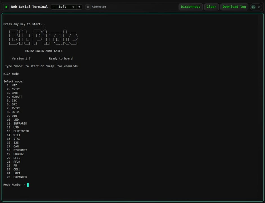The image size is (265, 203).
Task: Click '11. INFRARED' in mode list
Action: 17,124
